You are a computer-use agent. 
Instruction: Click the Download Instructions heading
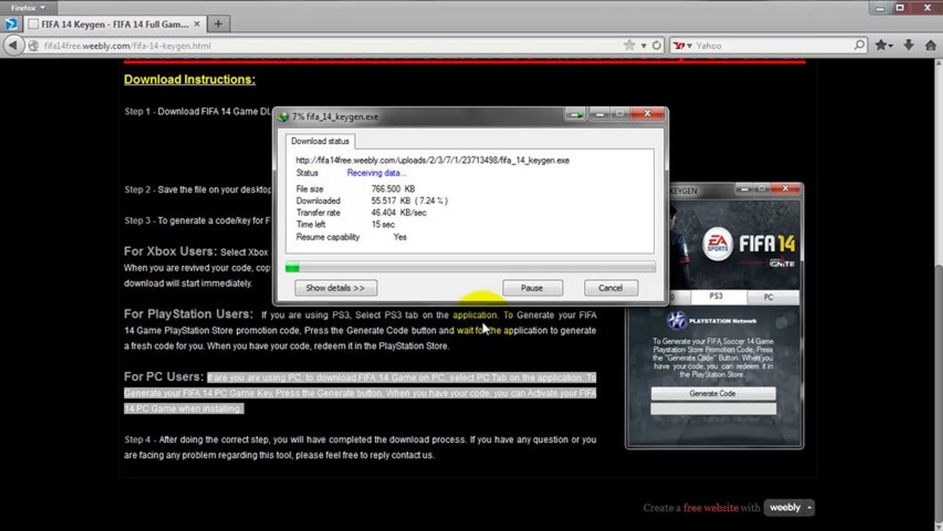tap(190, 80)
